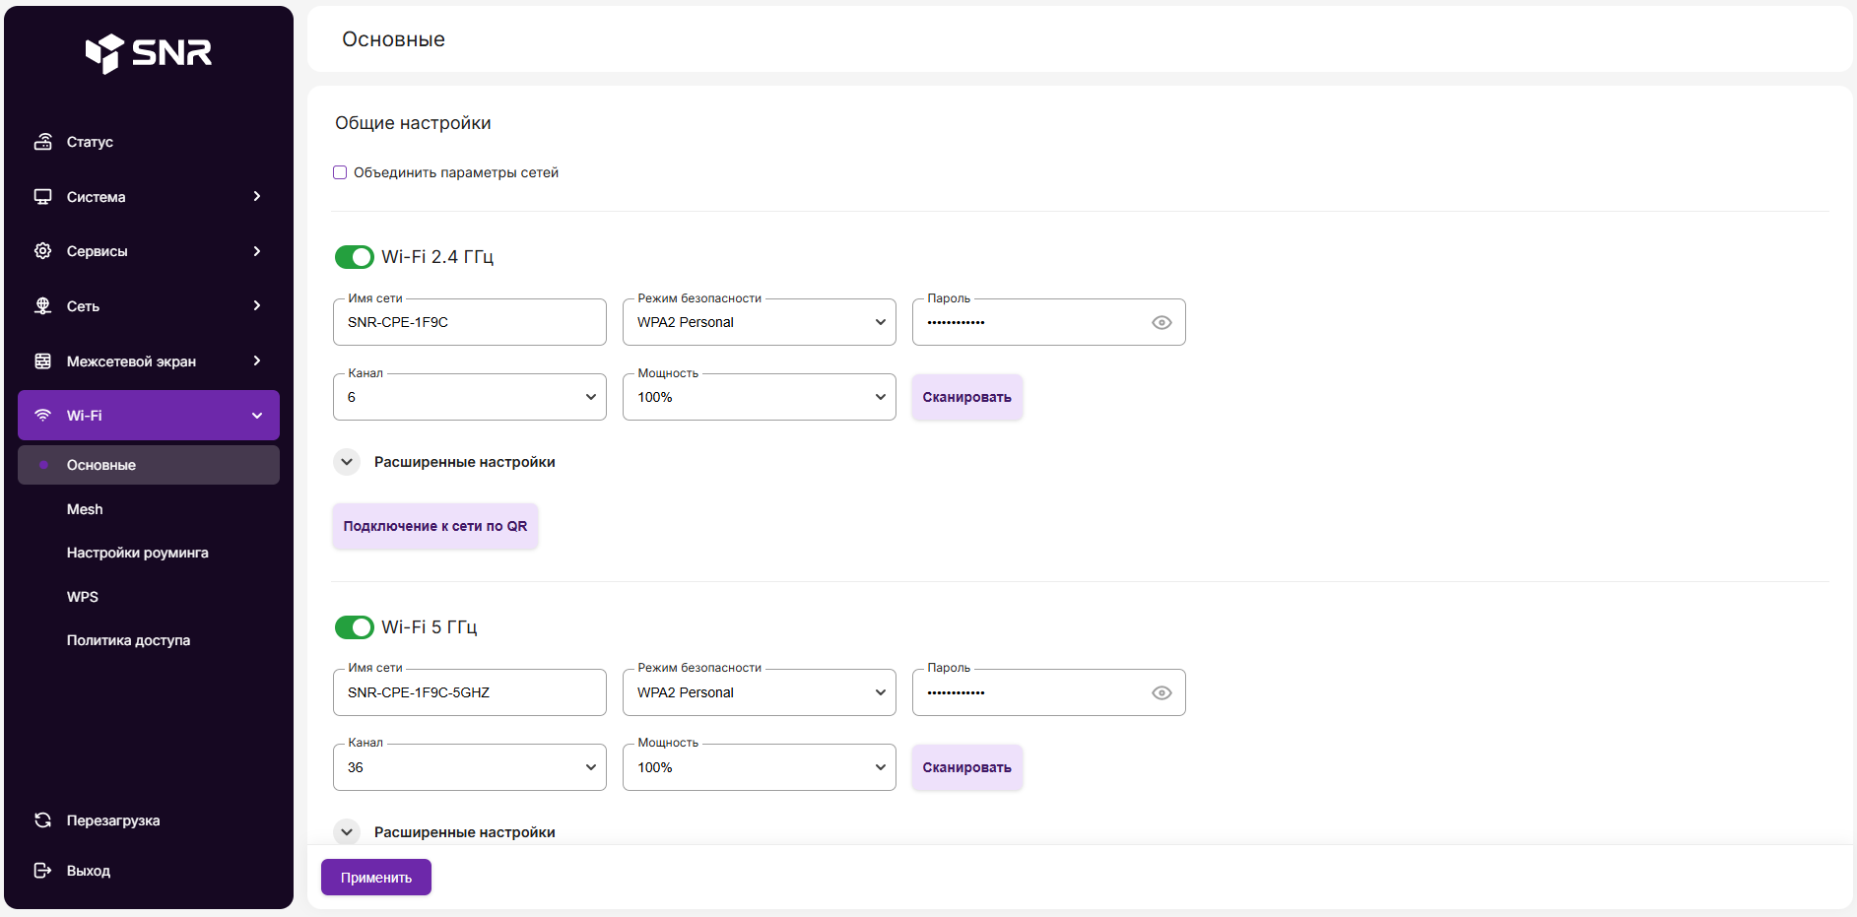Disable the Wi-Fi 5 ГГц switch
Image resolution: width=1857 pixels, height=917 pixels.
tap(354, 627)
